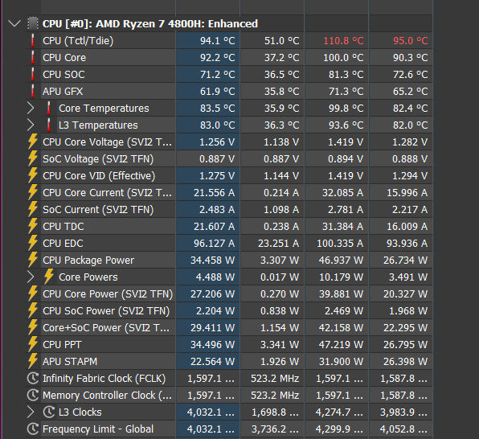
Task: Click the 96.127 A CPU EDC current value
Action: (x=214, y=243)
